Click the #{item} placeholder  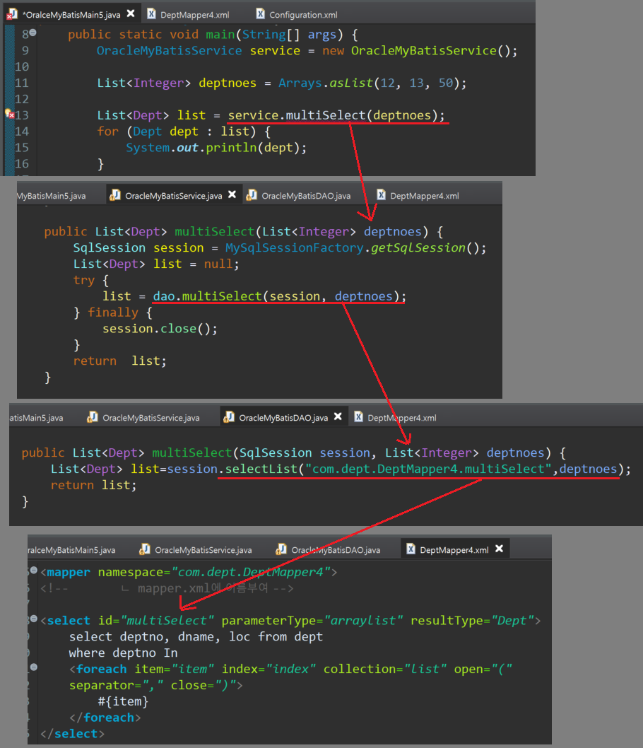tap(123, 701)
